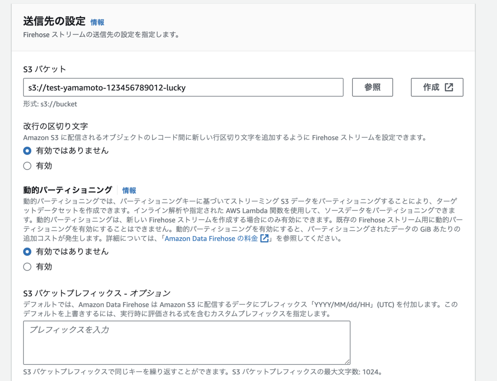Click the S3 バケットプレフィックス - オプション label
Image resolution: width=497 pixels, height=381 pixels.
point(97,293)
